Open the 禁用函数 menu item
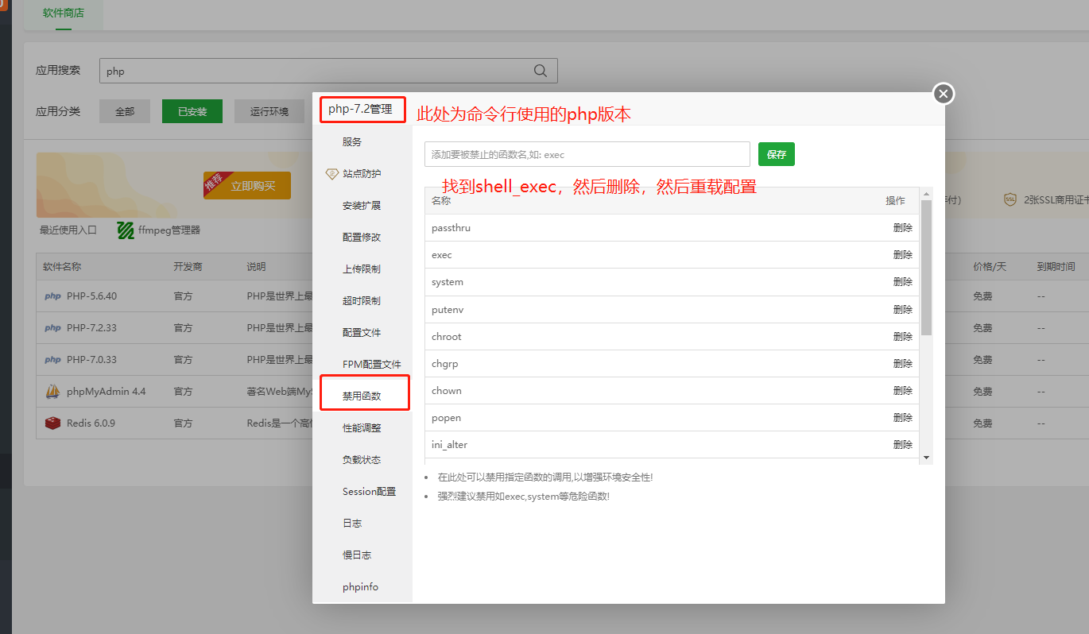Viewport: 1089px width, 634px height. [x=362, y=396]
